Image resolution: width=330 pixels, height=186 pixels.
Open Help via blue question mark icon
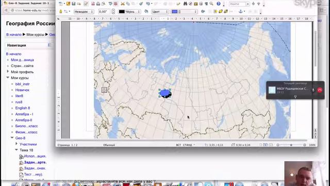219,4
